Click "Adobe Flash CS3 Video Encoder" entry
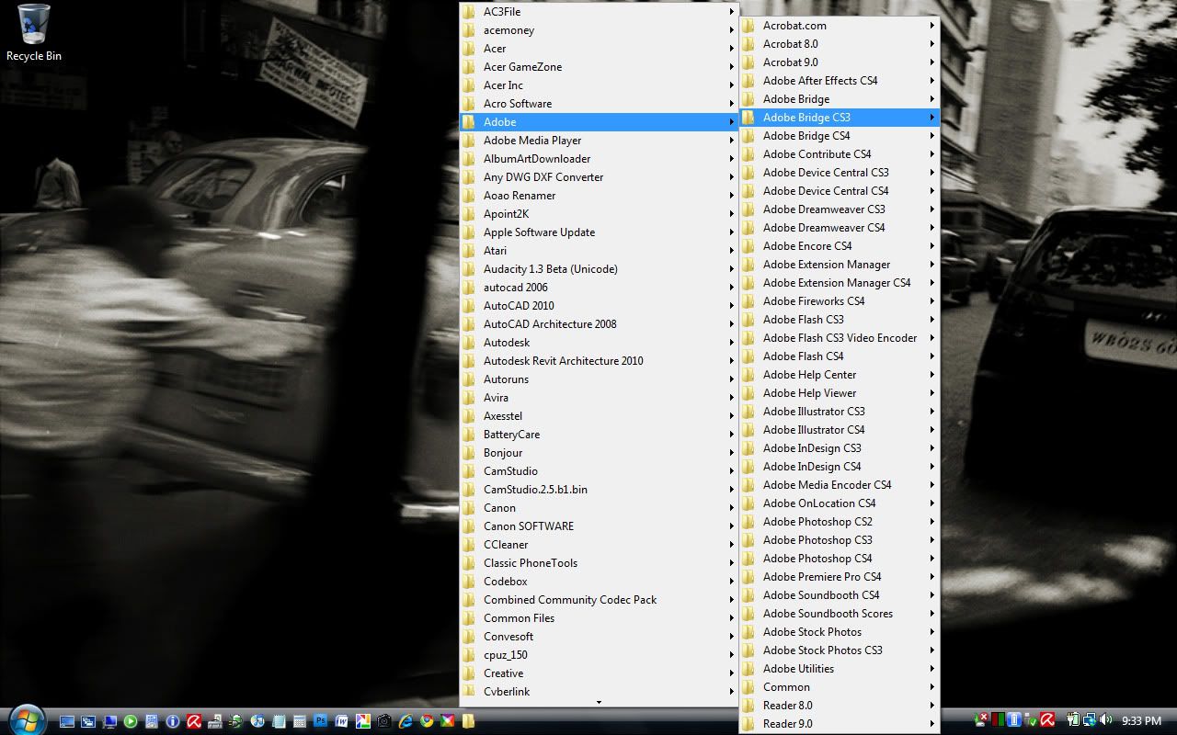Image resolution: width=1177 pixels, height=735 pixels. (840, 338)
